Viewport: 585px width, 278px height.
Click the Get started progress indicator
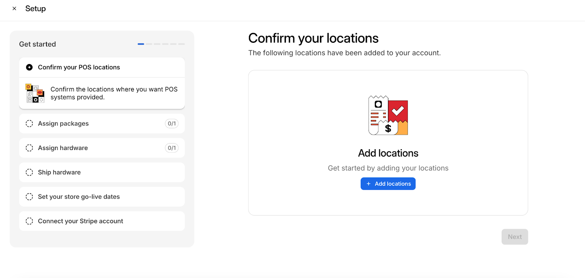[x=161, y=44]
